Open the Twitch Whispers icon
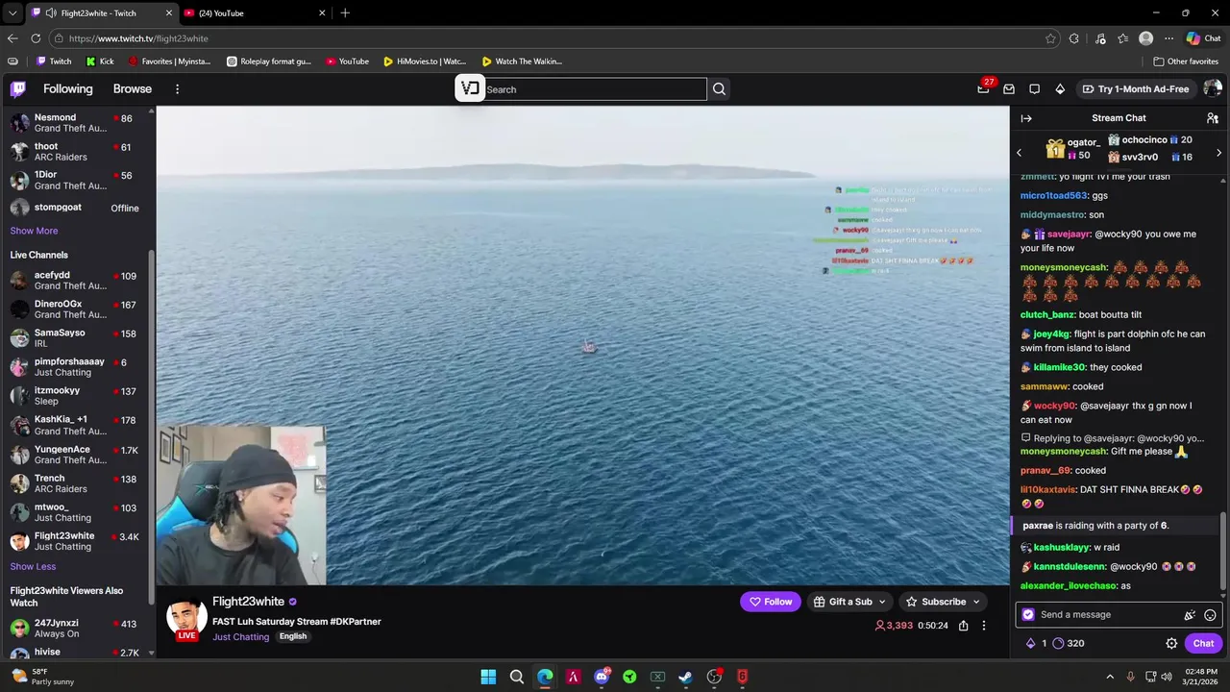The image size is (1230, 692). (1034, 88)
